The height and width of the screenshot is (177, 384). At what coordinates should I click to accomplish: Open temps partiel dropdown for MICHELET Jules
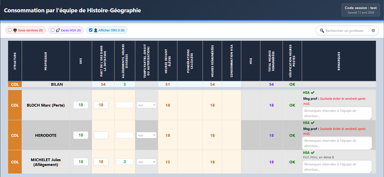click(147, 162)
